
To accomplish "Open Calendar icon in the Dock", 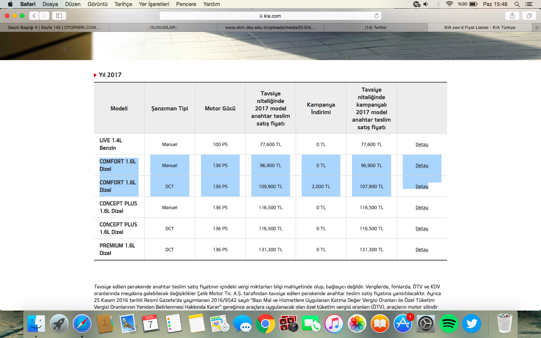I will pos(151,324).
